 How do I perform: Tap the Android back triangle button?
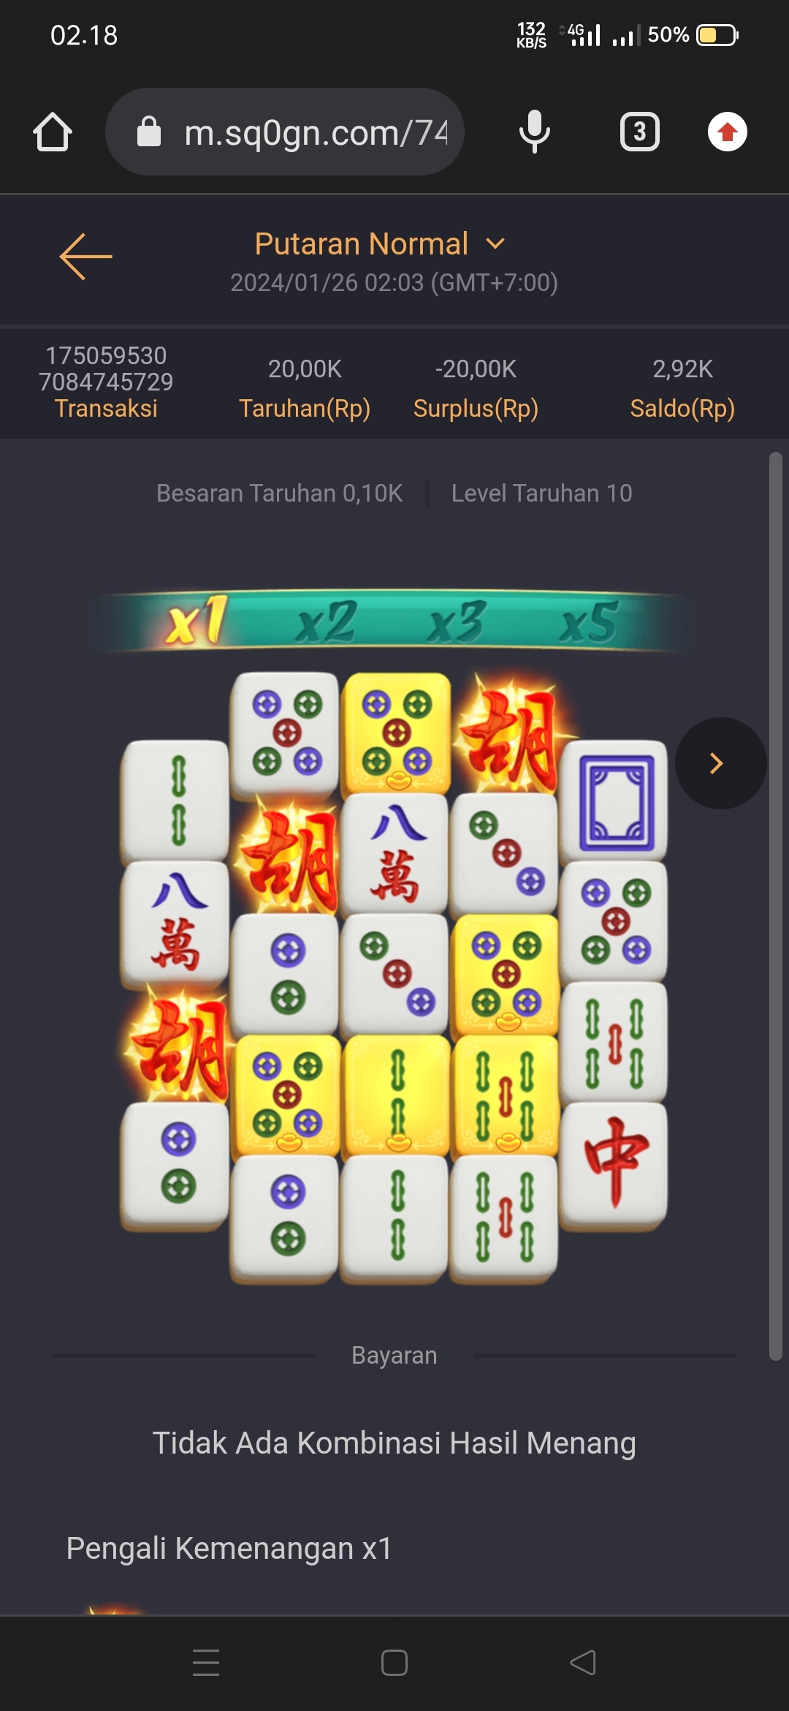point(583,1663)
